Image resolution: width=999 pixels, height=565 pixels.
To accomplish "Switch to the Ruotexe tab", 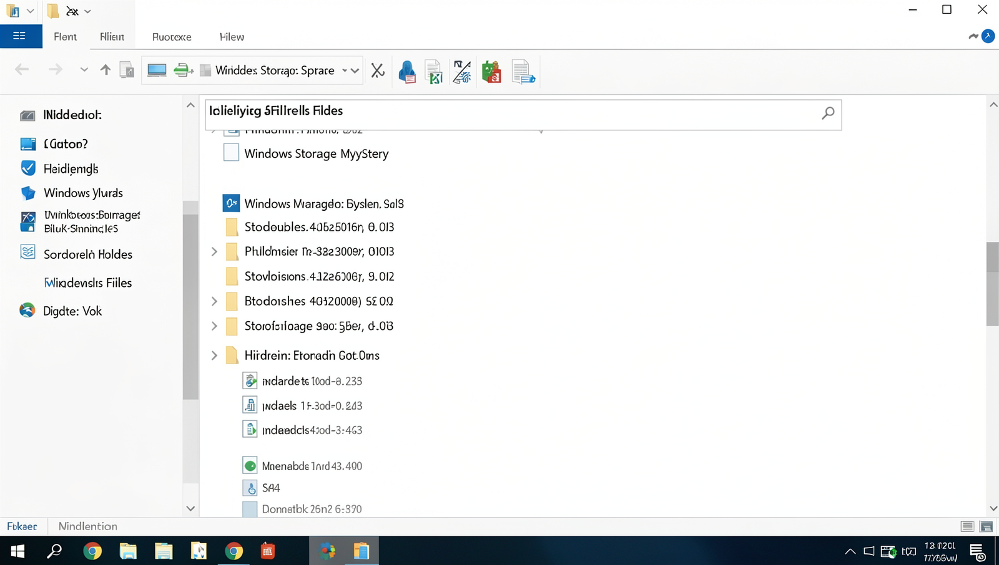I will [x=172, y=37].
